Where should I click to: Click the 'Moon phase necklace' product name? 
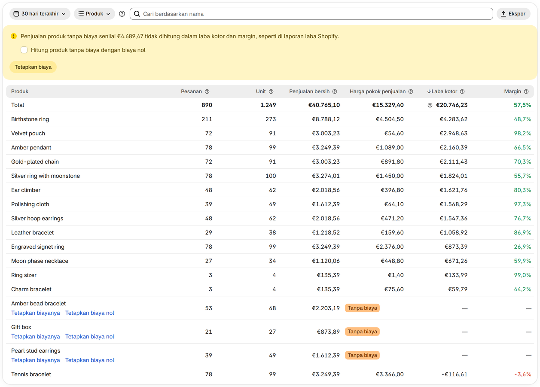pos(40,261)
